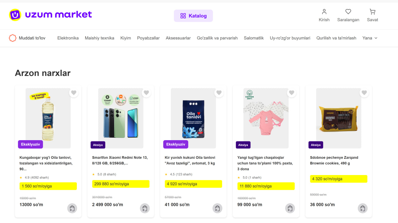Screen dimensions: 398x223
Task: Select the Elektronika category
Action: tap(68, 38)
